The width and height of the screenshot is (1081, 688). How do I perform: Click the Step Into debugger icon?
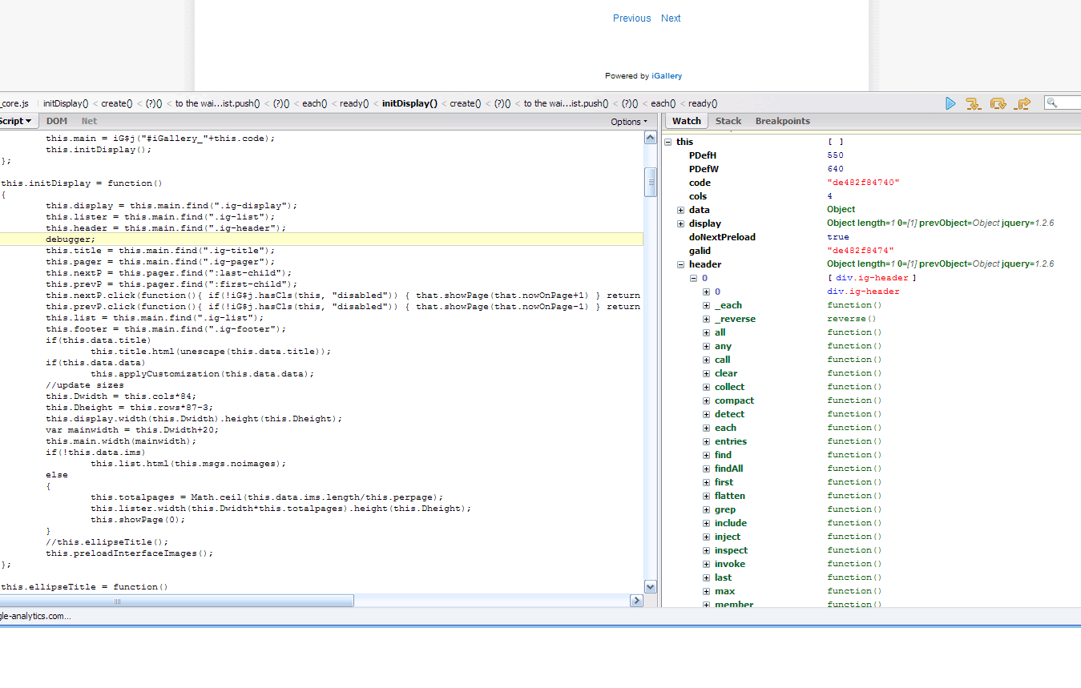973,103
